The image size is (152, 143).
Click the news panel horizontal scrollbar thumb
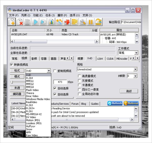coord(67,119)
